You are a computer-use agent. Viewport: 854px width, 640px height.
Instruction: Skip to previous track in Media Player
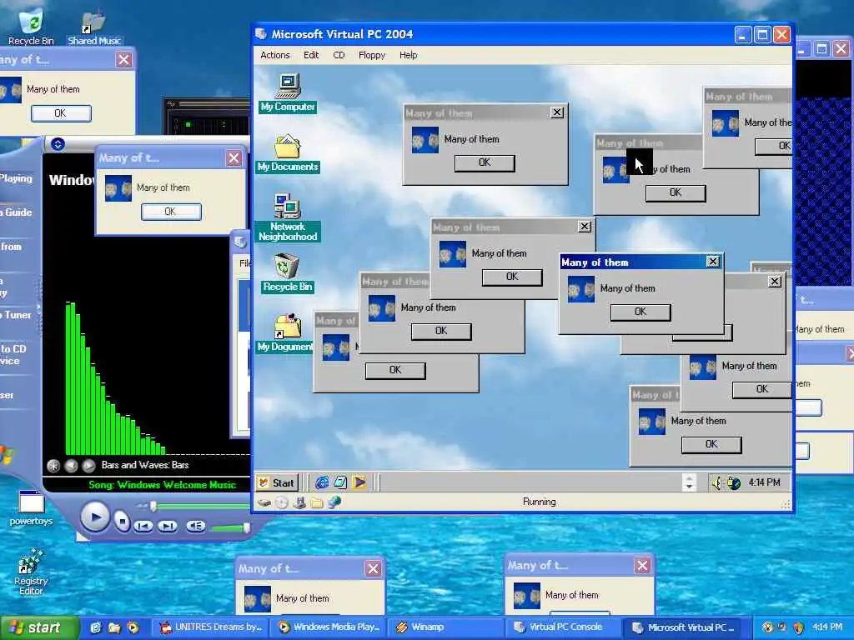pos(143,526)
